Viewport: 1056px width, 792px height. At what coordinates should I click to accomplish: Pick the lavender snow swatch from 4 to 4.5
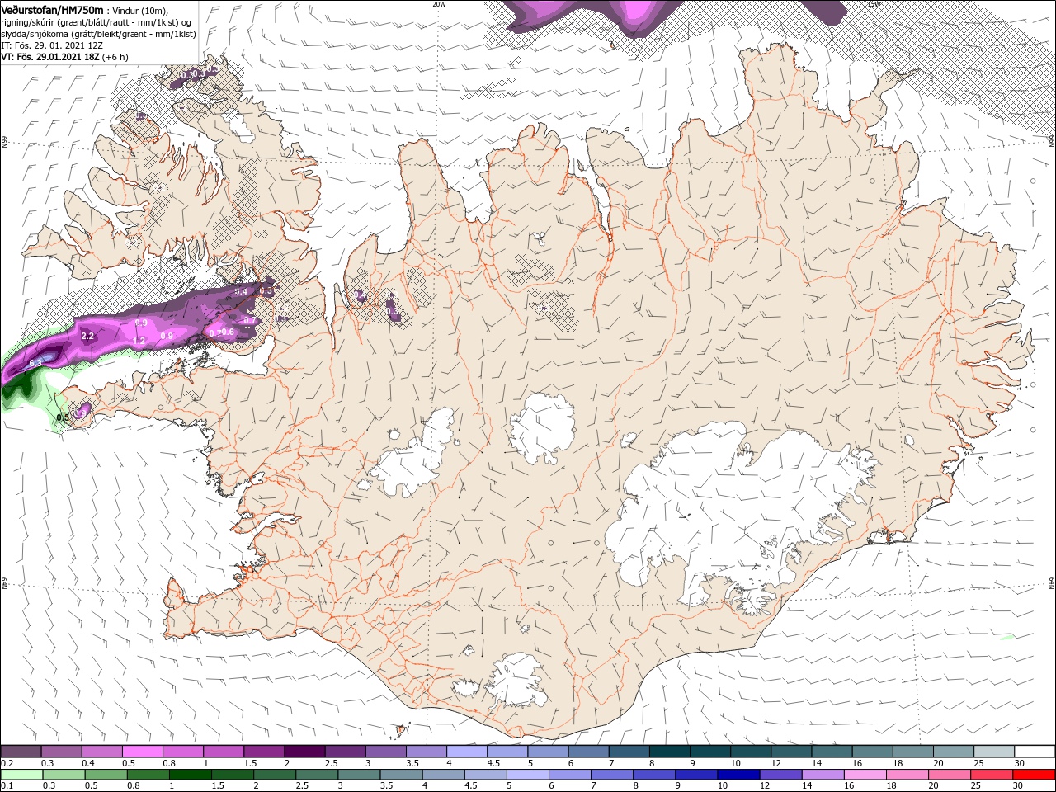pos(467,752)
